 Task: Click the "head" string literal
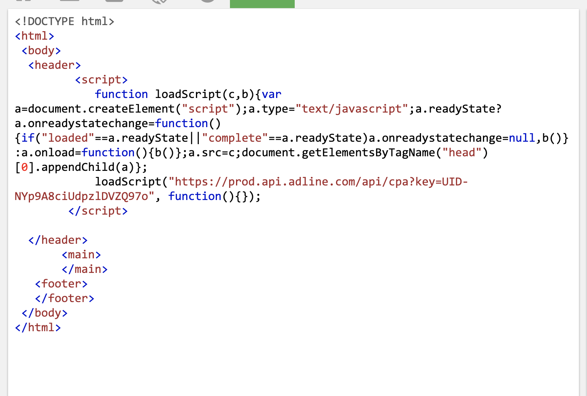[462, 153]
